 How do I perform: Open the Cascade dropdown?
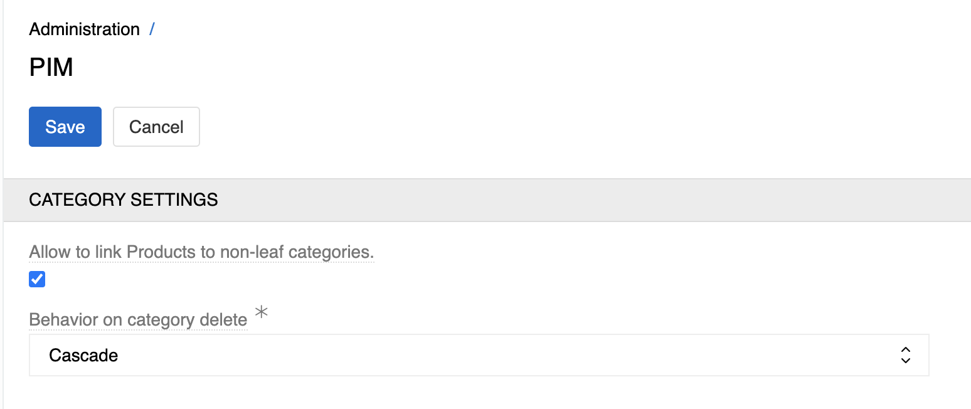[x=479, y=355]
